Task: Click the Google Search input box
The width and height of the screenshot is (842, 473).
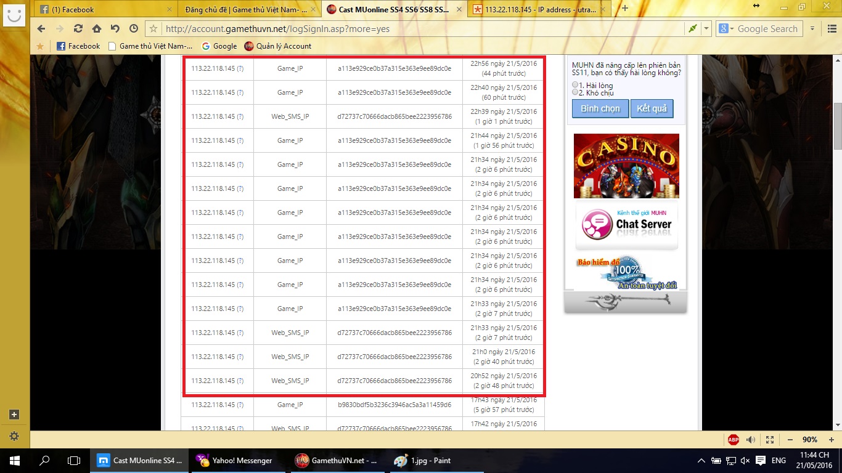Action: tap(767, 29)
